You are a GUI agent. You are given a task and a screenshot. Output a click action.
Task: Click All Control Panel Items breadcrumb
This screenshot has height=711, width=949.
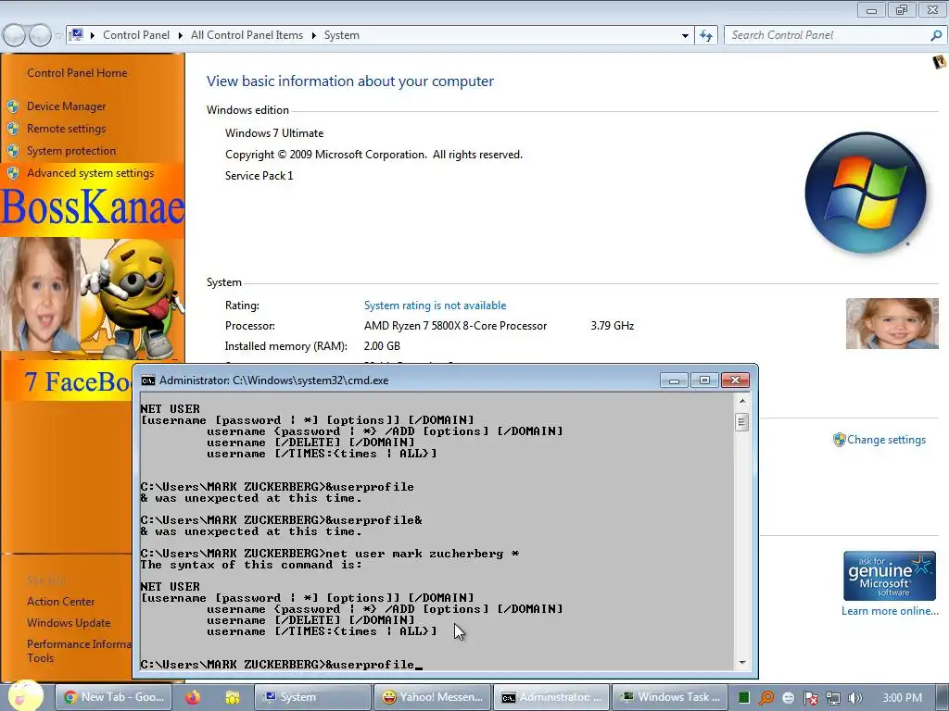click(x=247, y=36)
